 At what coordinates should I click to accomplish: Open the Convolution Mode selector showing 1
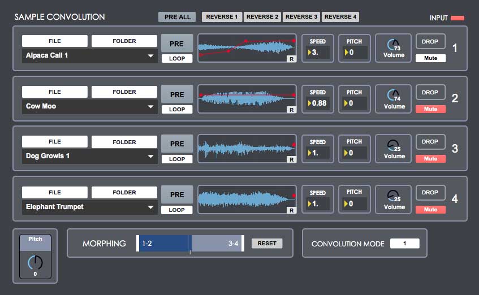(404, 244)
